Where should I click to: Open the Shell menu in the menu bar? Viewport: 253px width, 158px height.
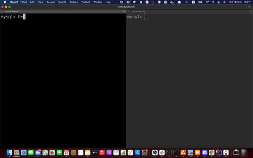click(24, 2)
